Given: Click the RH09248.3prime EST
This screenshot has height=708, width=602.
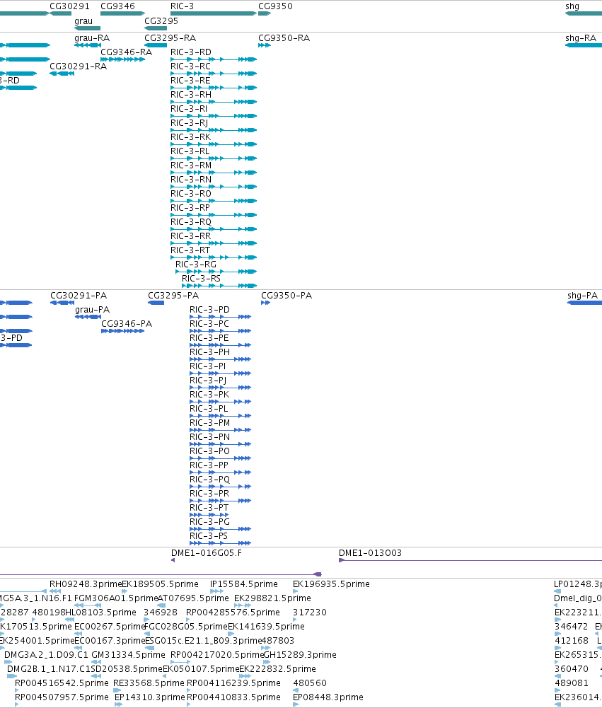Looking at the screenshot, I should click(x=55, y=591).
